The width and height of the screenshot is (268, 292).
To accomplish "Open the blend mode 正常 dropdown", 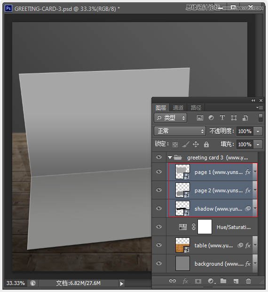I will coord(180,131).
